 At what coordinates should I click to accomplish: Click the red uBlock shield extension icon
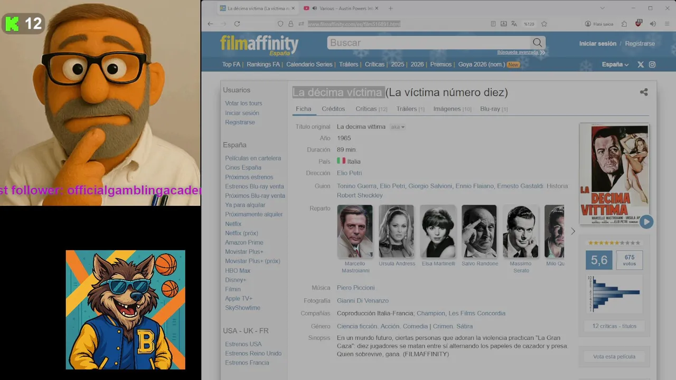click(639, 24)
